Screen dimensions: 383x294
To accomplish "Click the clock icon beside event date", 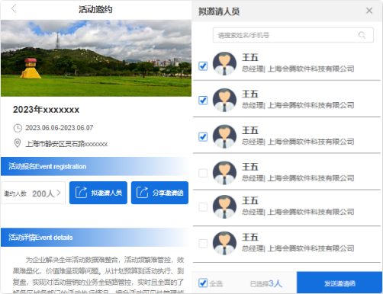I will tap(18, 128).
